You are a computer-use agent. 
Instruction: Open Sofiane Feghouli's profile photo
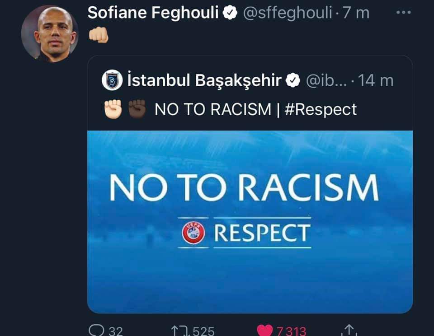coord(49,33)
